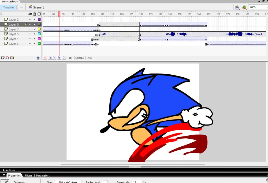Enable Onion Skin Outlines button
Viewport: 268px width, 183px height.
pos(54,58)
